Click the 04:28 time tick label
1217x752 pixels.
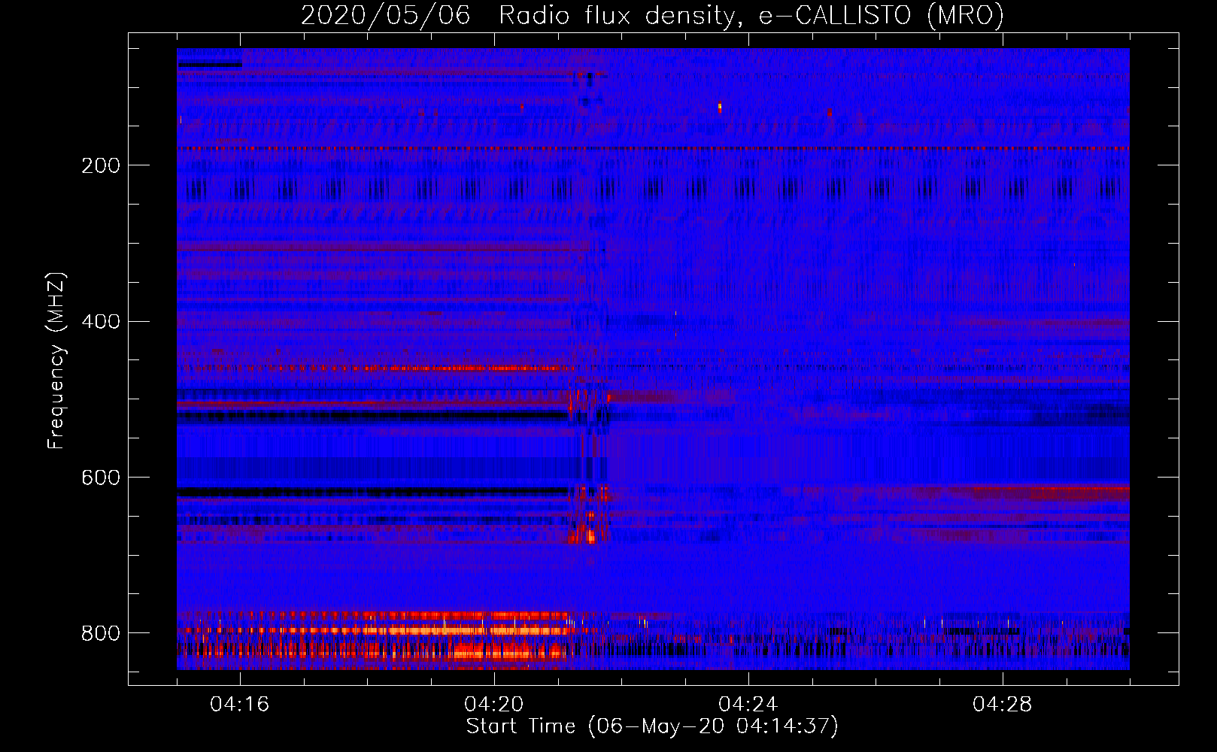(1003, 705)
